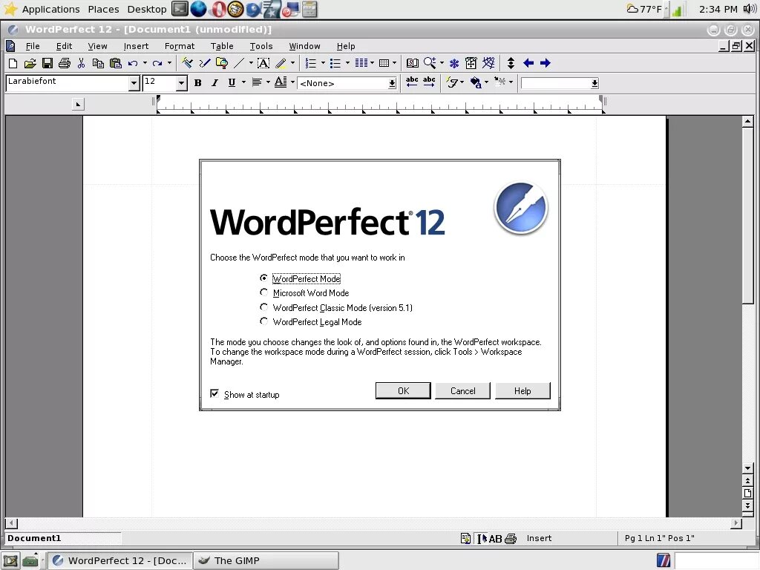Toggle Underline formatting
This screenshot has height=570, width=760.
[232, 83]
